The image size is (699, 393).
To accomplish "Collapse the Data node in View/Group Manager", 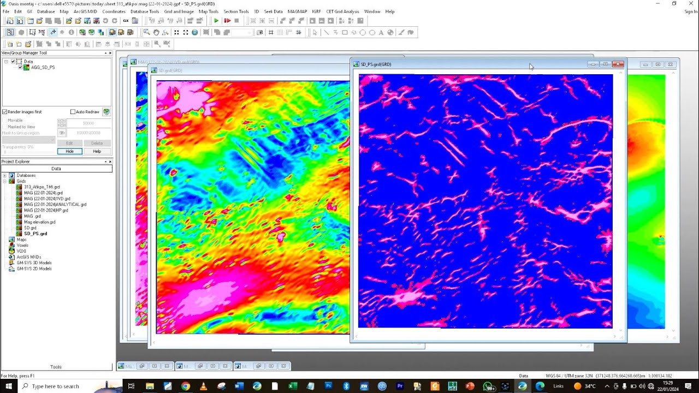I will 6,62.
